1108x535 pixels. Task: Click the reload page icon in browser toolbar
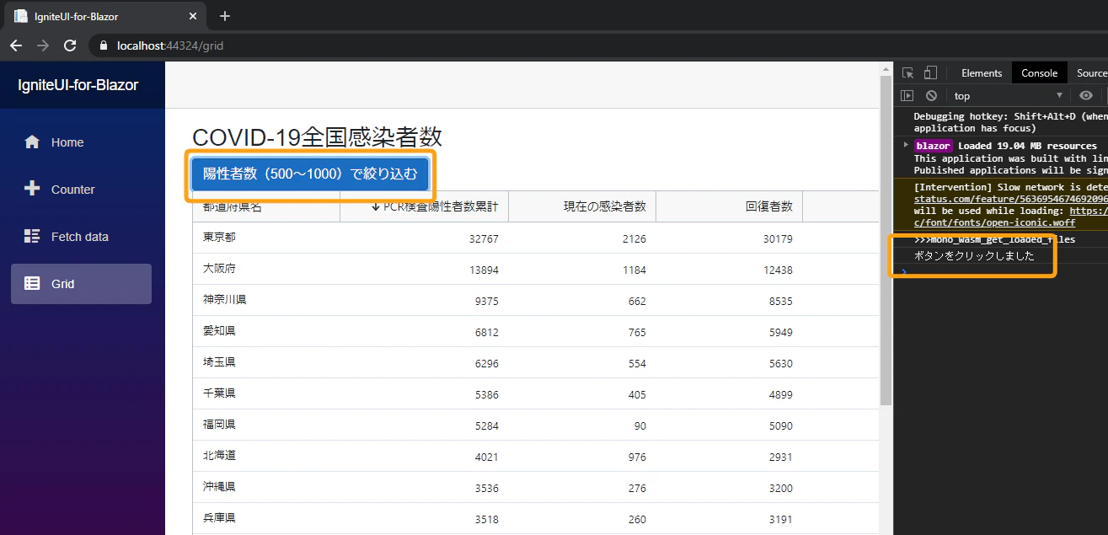(70, 46)
